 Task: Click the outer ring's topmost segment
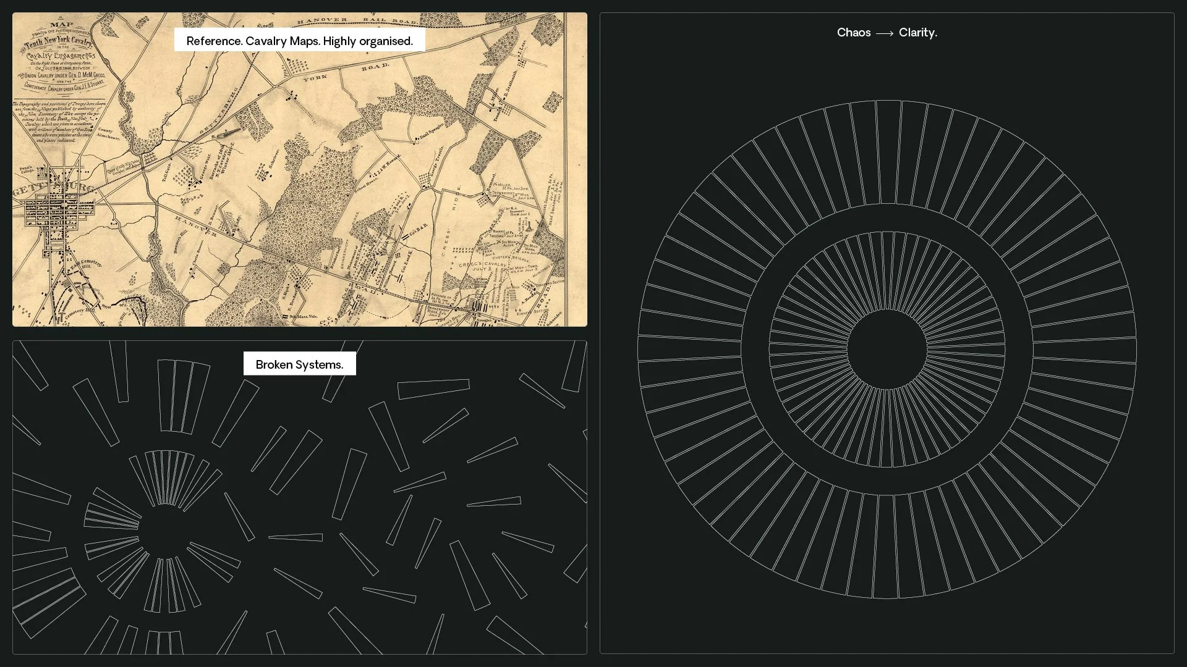887,153
